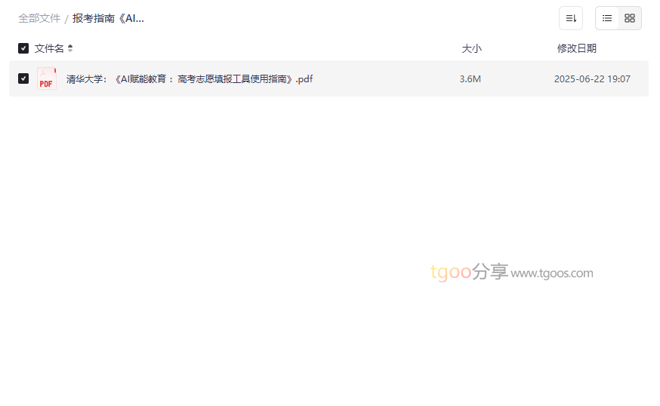Screen dimensions: 660x406
Task: Sort by the 修改日期 column header
Action: coord(577,48)
